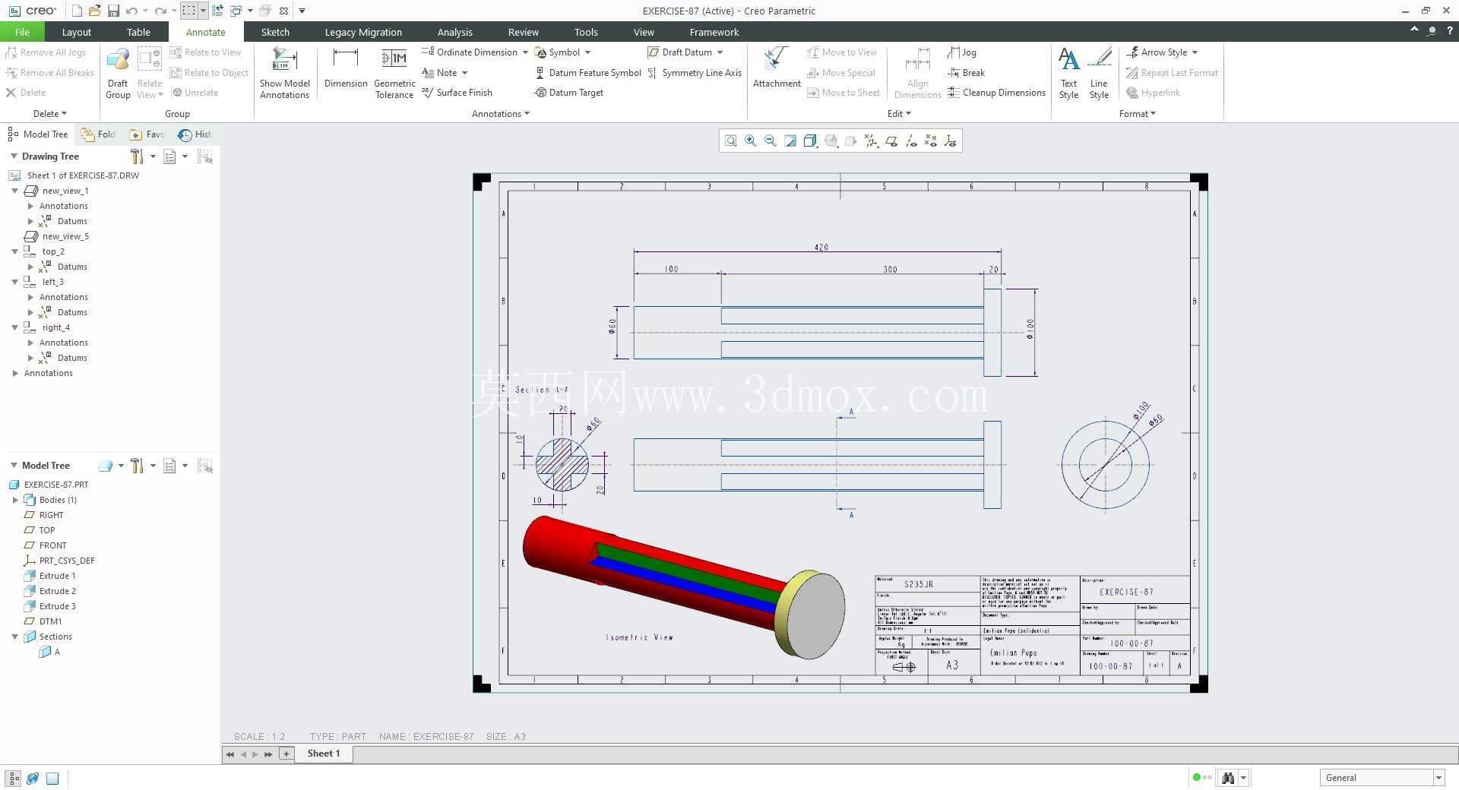Open the File menu
Screen dimensions: 1459x790
(x=22, y=32)
